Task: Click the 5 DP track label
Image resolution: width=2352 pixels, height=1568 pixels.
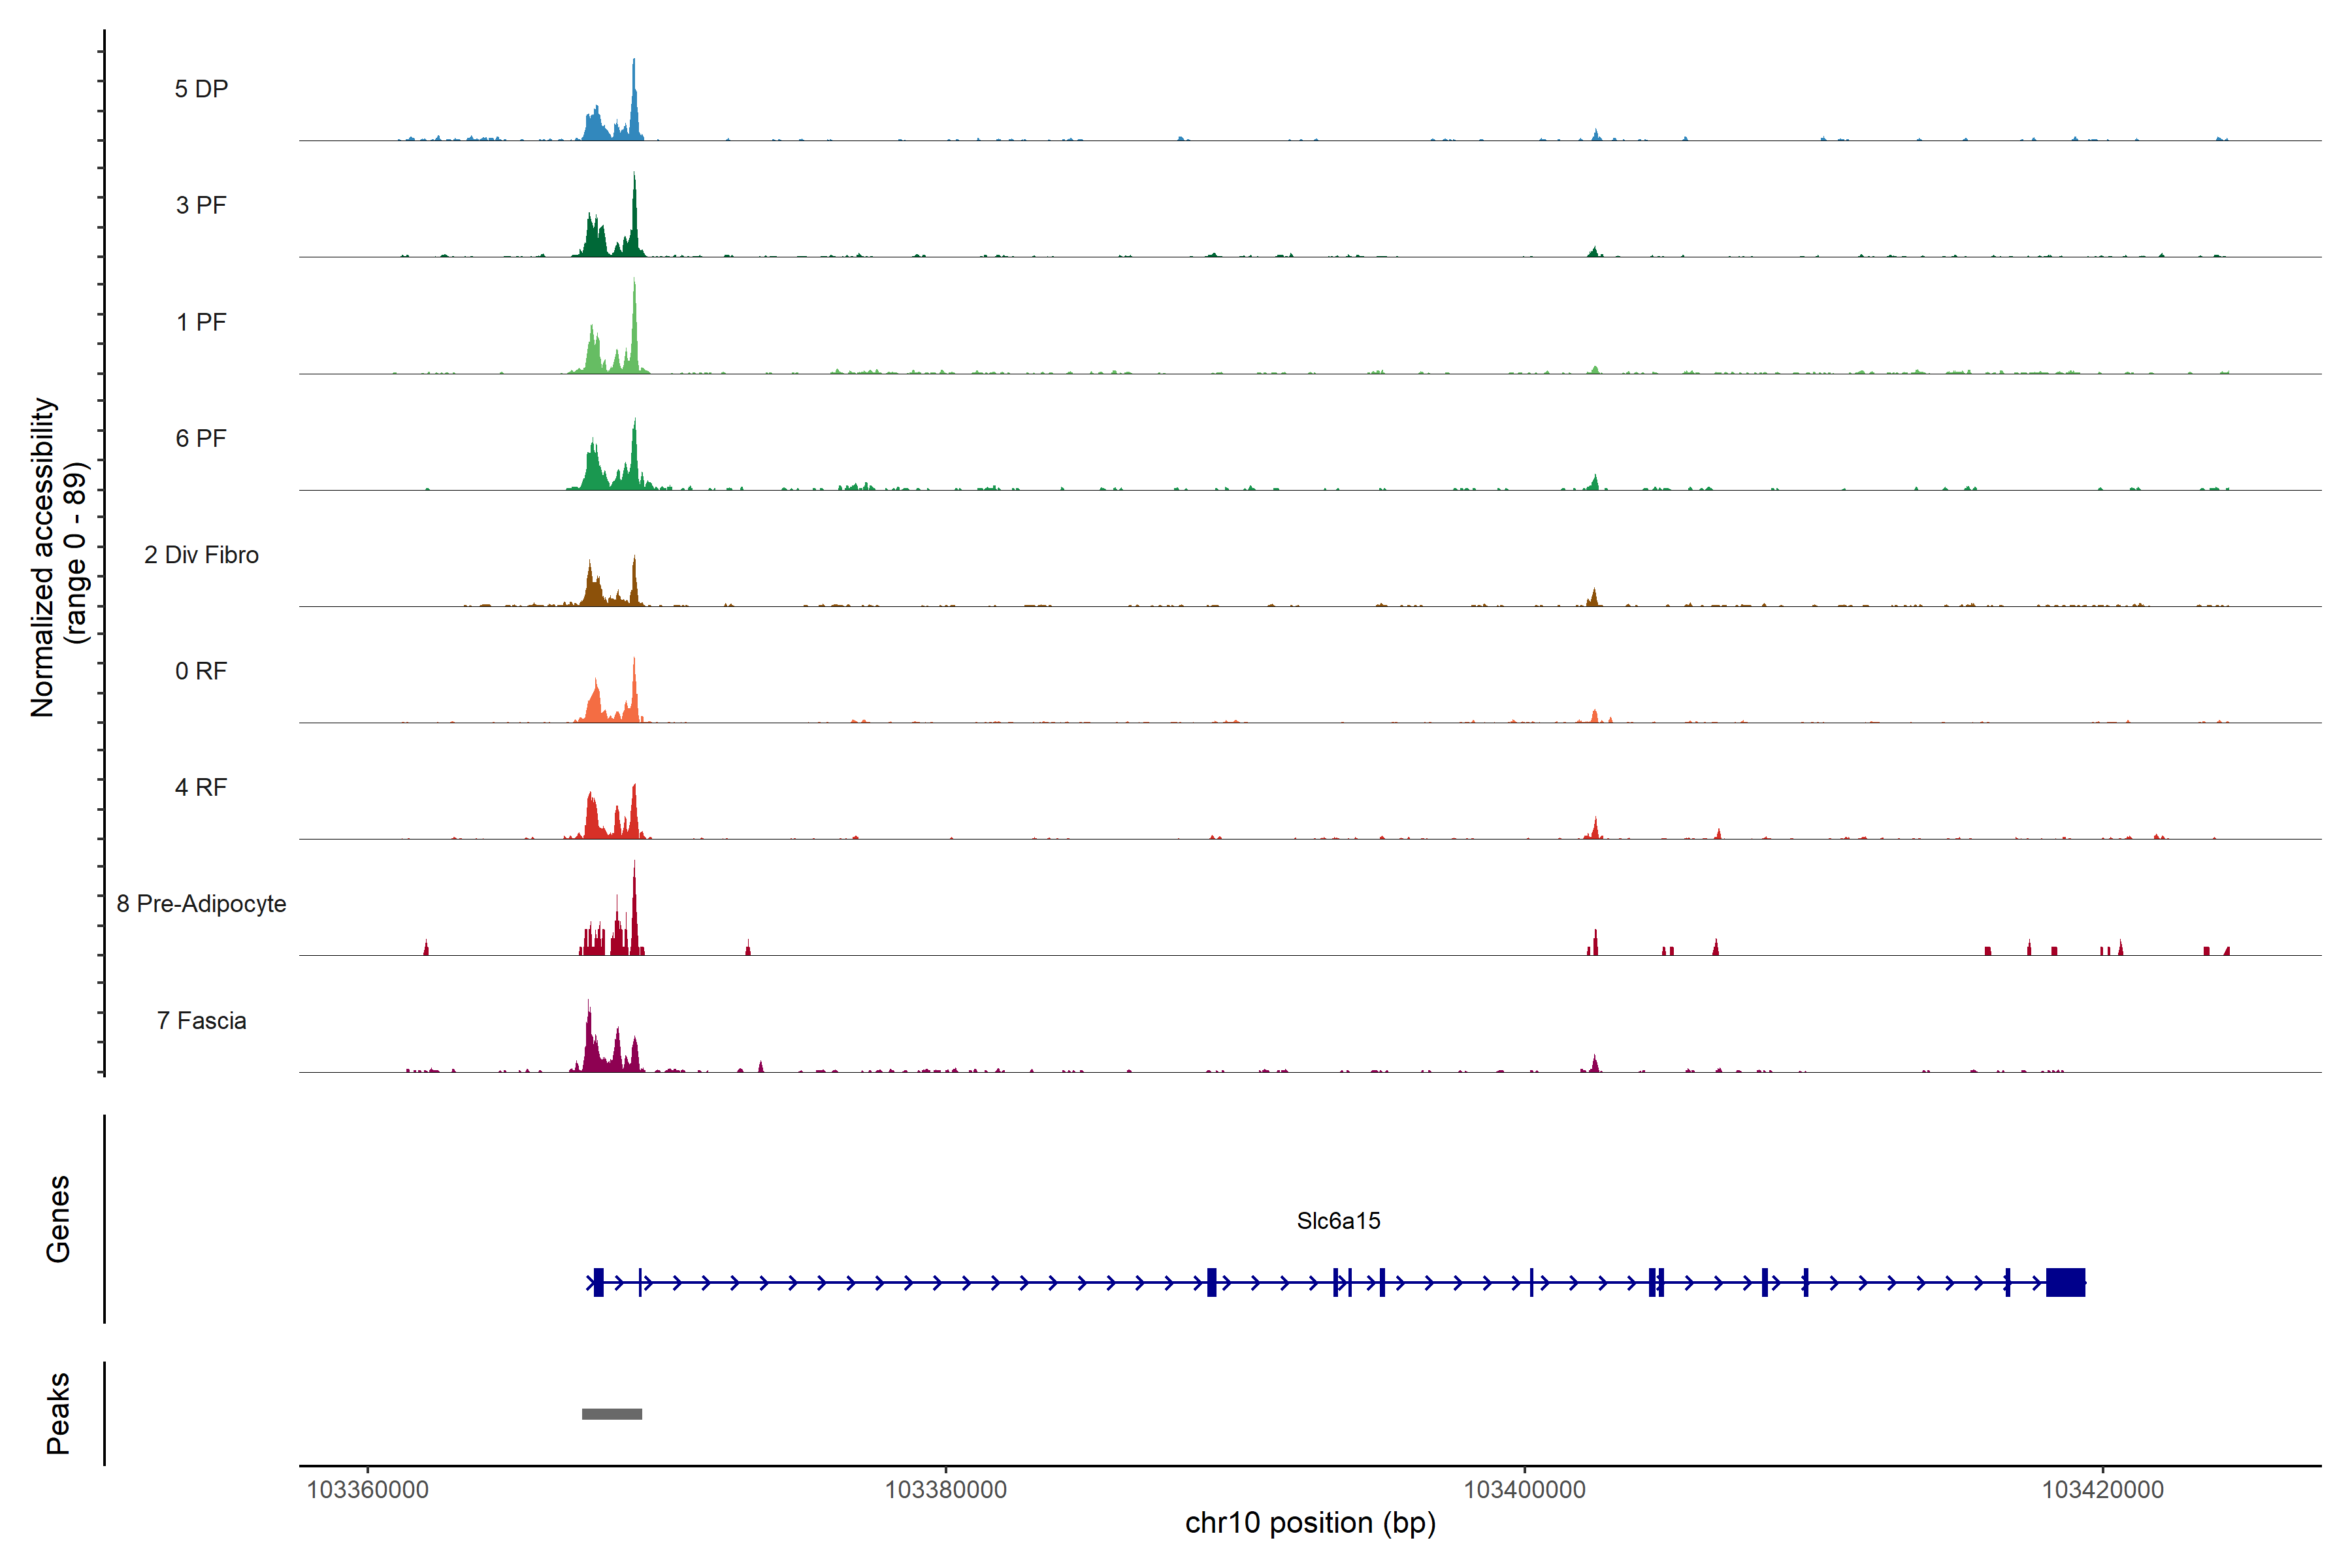Action: coord(201,89)
